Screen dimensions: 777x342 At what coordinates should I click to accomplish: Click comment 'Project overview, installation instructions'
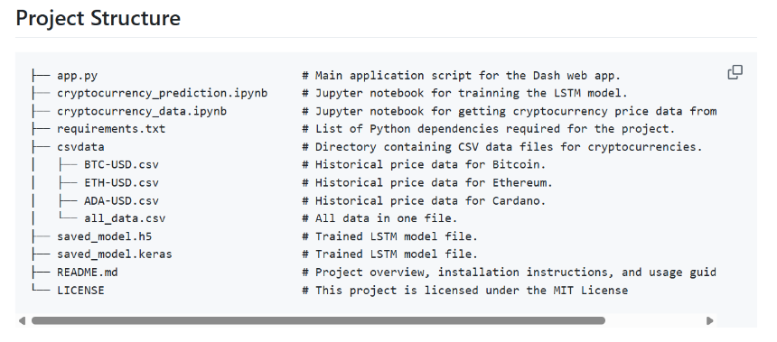click(509, 273)
